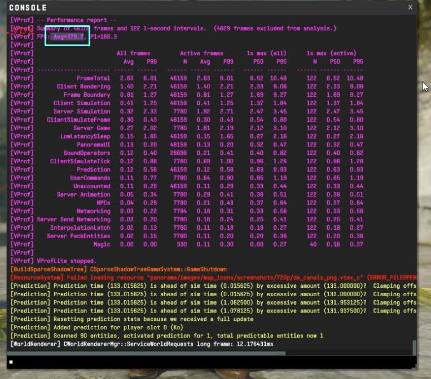
Task: Click the BuildSparseShadowTree GameShutdown log line
Action: [118, 270]
